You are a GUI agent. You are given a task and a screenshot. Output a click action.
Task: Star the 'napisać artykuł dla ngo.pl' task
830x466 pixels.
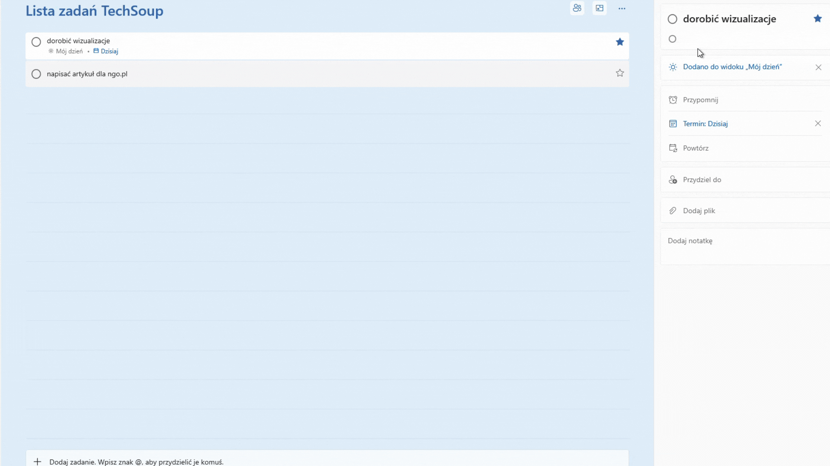[620, 73]
